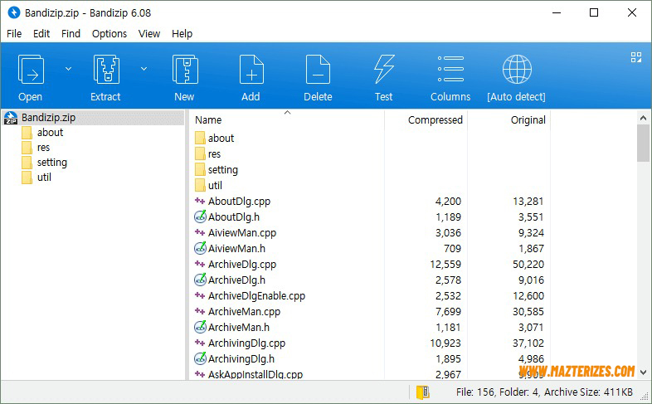Click the archive icon in status bar
Screen dimensions: 652x404
click(422, 392)
